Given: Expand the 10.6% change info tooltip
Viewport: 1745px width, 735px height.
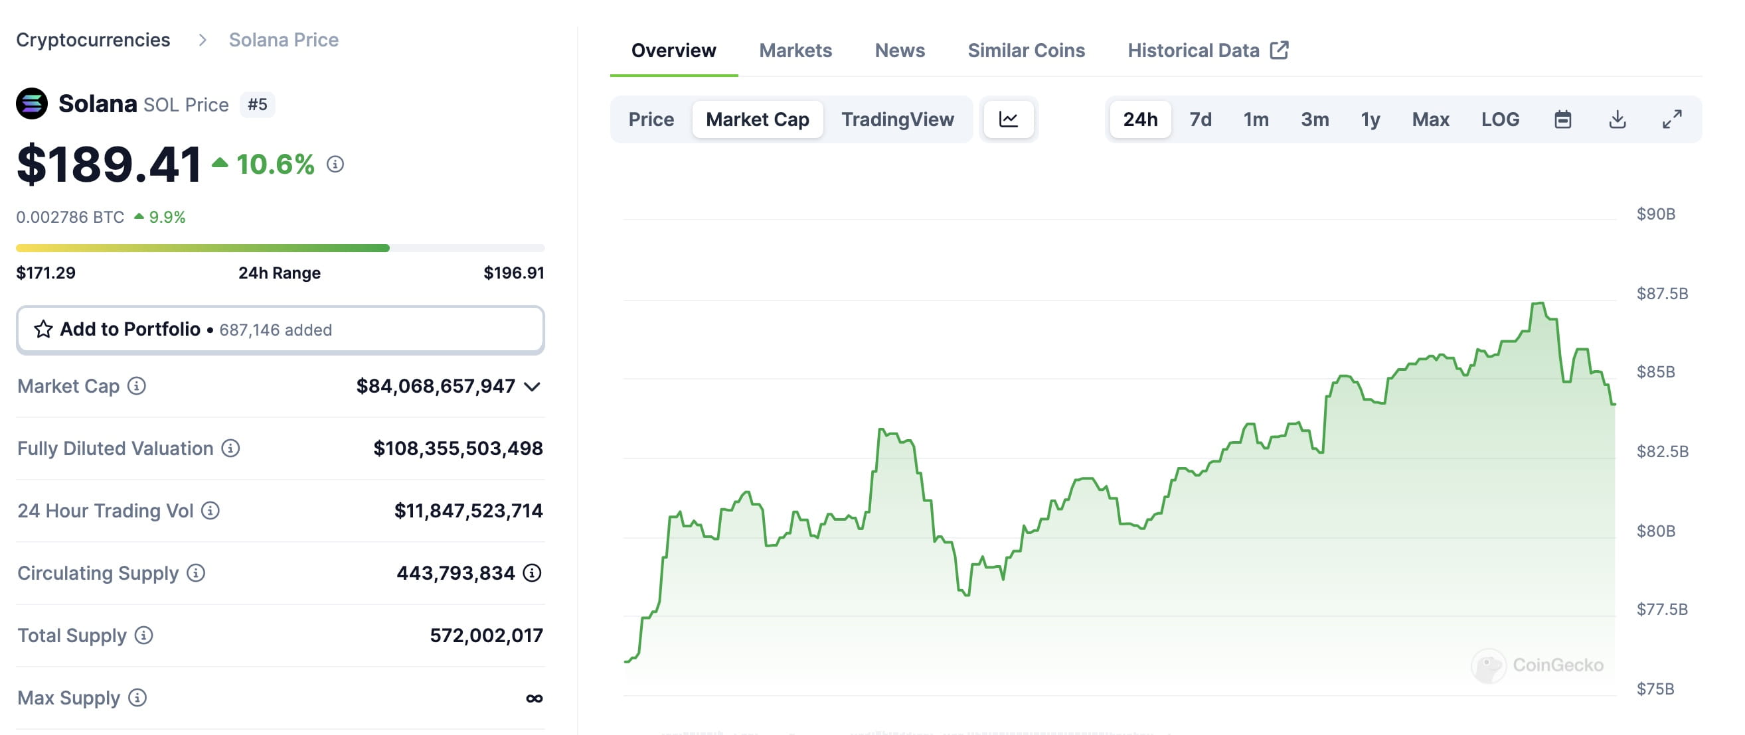Looking at the screenshot, I should tap(335, 165).
